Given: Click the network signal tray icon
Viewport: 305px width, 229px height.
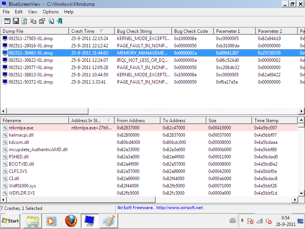Looking at the screenshot, I should coord(260,221).
